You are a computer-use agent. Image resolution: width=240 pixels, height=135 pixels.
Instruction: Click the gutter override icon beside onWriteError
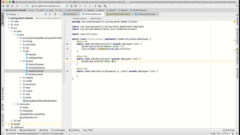[x=67, y=71]
